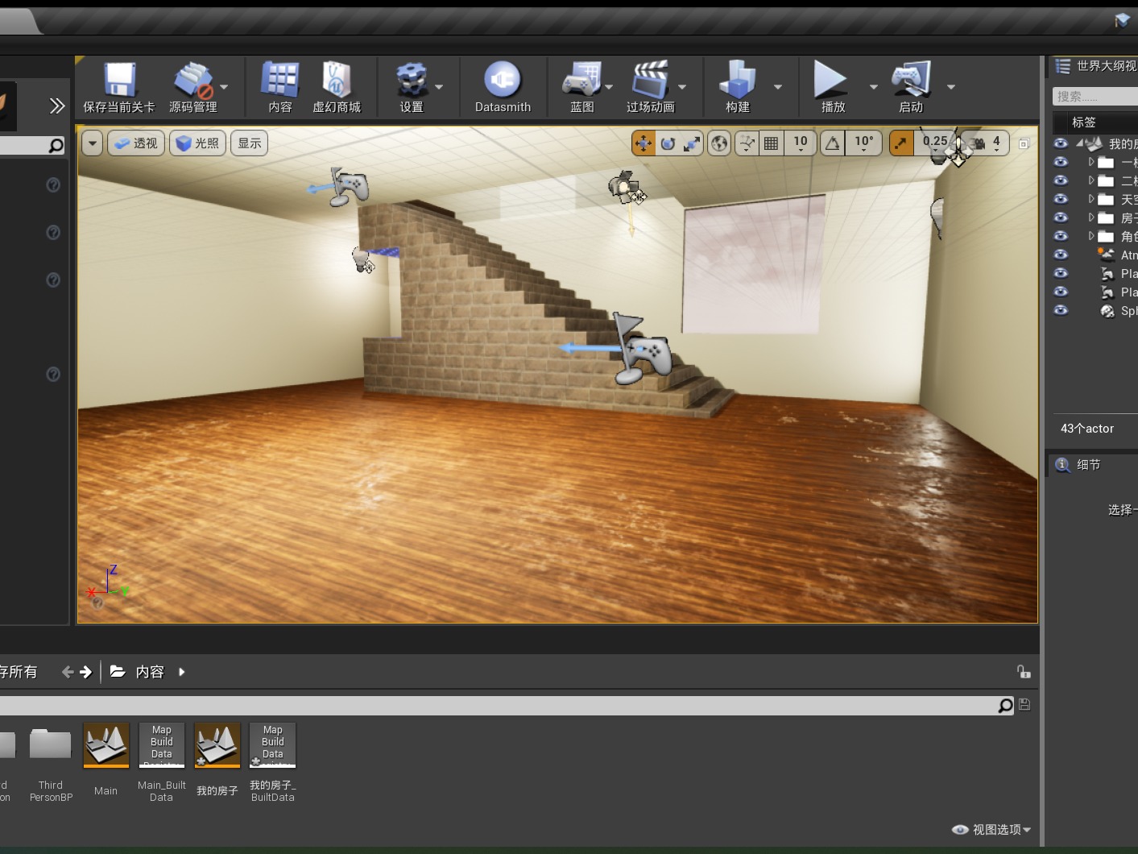Select the rotate tool in viewport toolbar

tap(667, 143)
